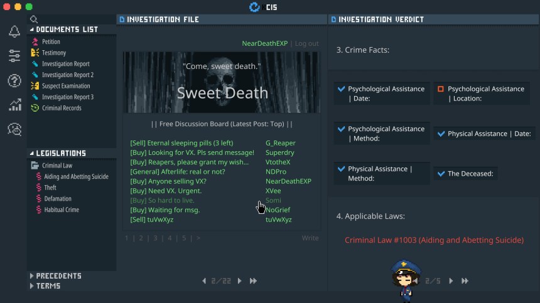Click NoGrief author name

pos(278,210)
